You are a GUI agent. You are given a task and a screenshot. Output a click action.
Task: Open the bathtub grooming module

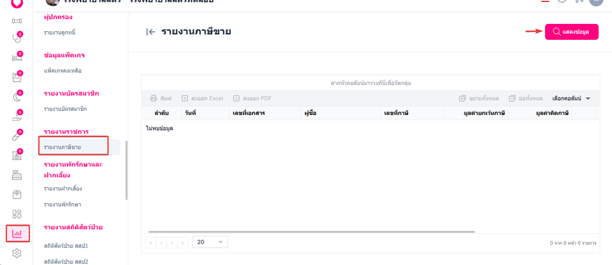tap(17, 78)
